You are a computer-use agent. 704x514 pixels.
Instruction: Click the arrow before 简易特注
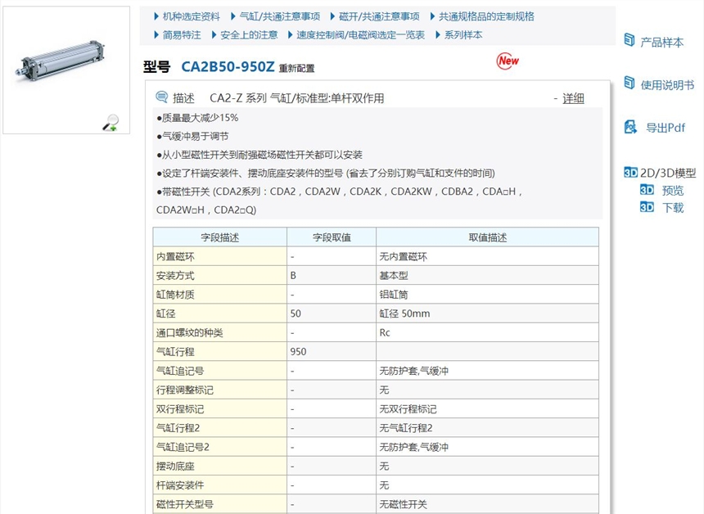click(x=155, y=34)
